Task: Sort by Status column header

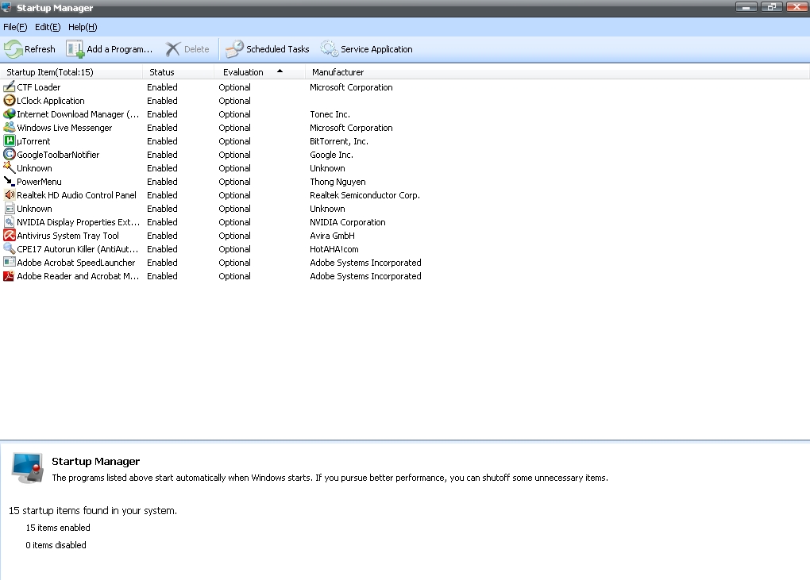Action: coord(178,71)
